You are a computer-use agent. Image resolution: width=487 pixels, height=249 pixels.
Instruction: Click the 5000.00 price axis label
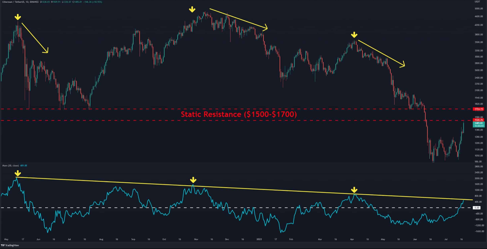tap(479, 9)
